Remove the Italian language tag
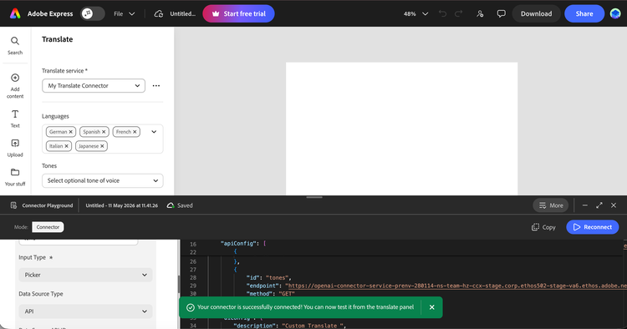This screenshot has height=329, width=627. (x=66, y=146)
